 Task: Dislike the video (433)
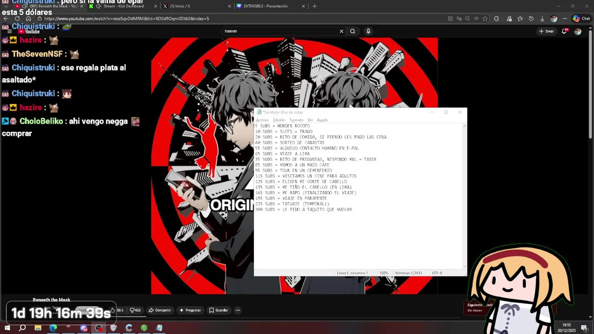135,310
